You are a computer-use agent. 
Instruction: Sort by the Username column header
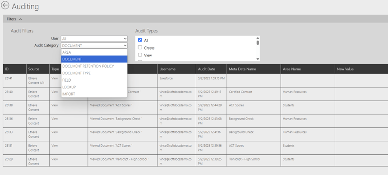click(177, 69)
